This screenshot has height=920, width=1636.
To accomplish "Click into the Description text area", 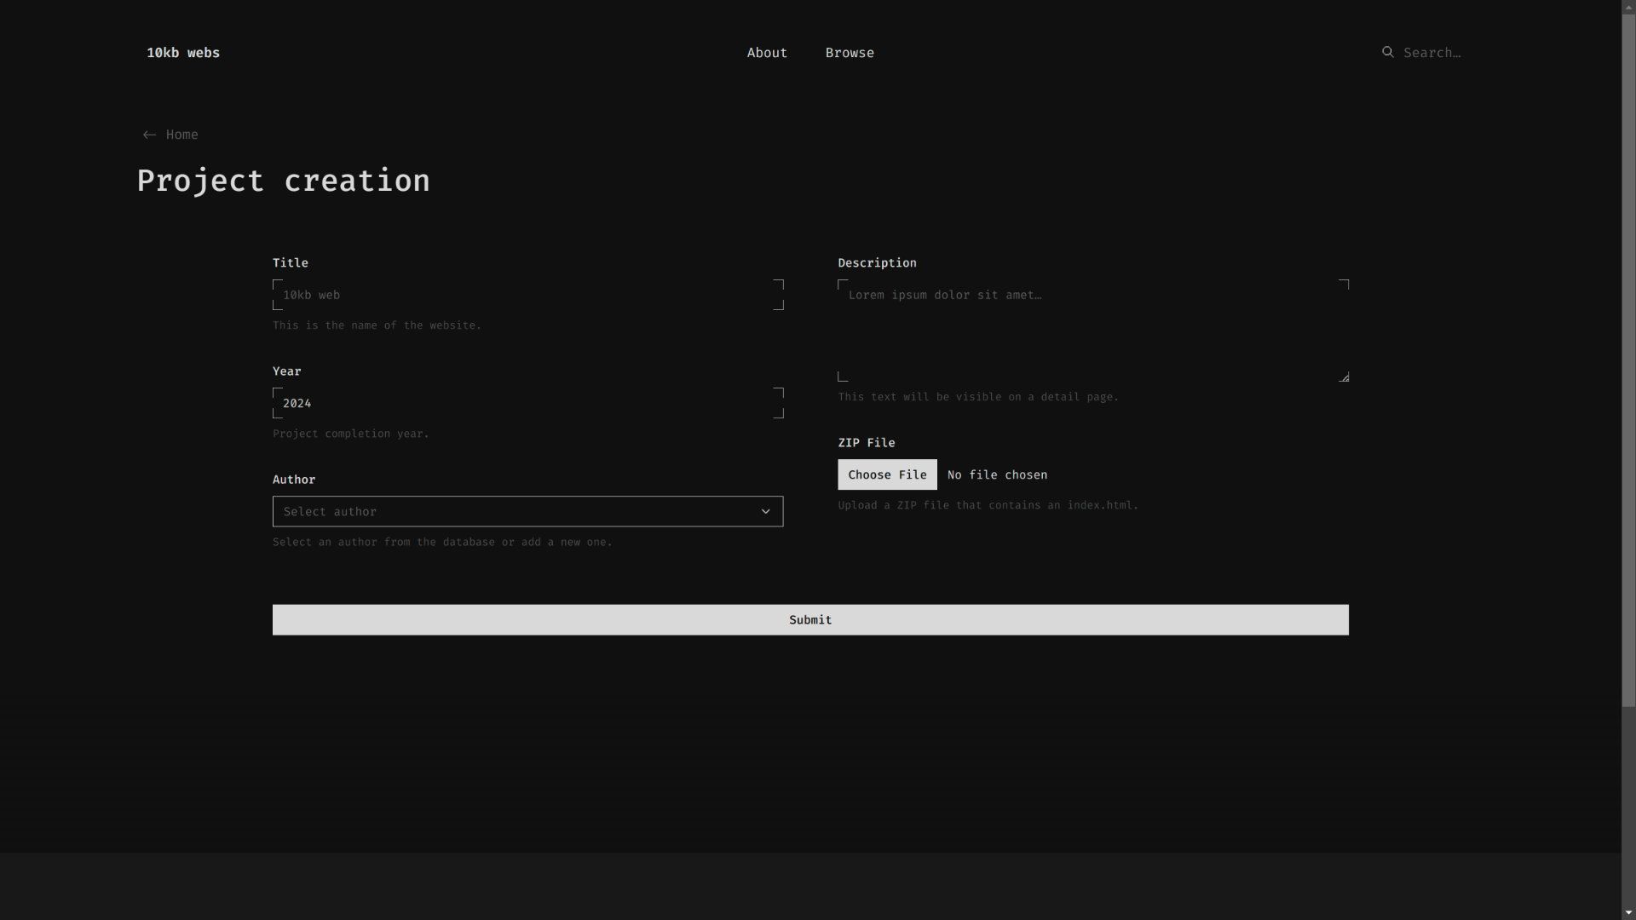I will pos(1092,331).
